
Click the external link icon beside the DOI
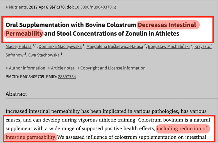click(x=114, y=7)
